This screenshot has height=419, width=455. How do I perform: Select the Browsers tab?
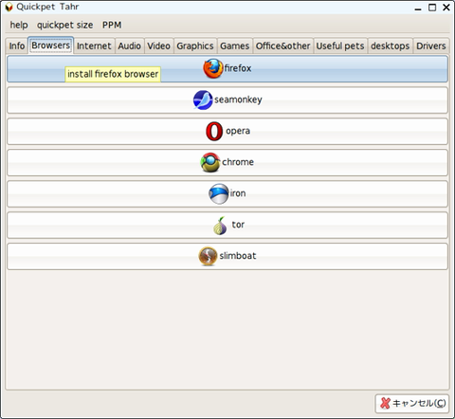click(50, 46)
